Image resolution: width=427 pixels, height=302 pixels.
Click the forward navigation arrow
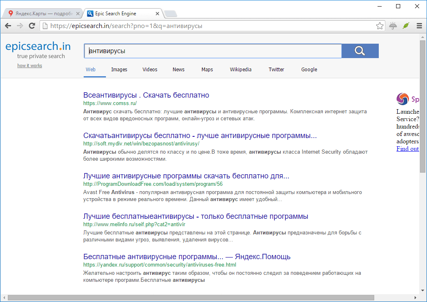tap(20, 26)
